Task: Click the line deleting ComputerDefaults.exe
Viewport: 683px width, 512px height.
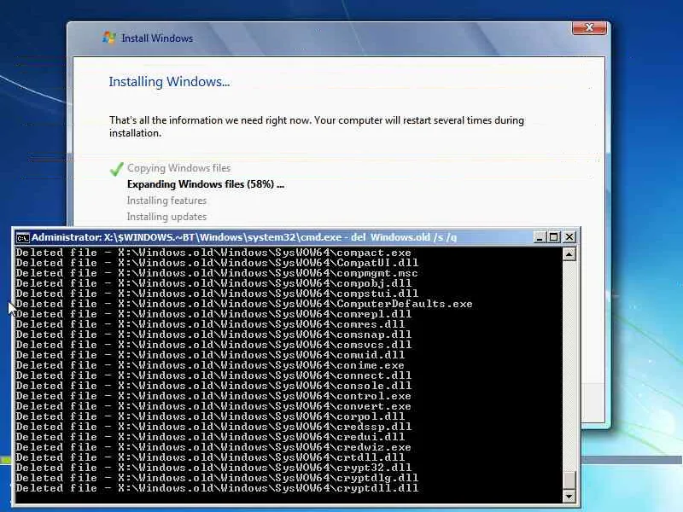Action: (x=244, y=304)
